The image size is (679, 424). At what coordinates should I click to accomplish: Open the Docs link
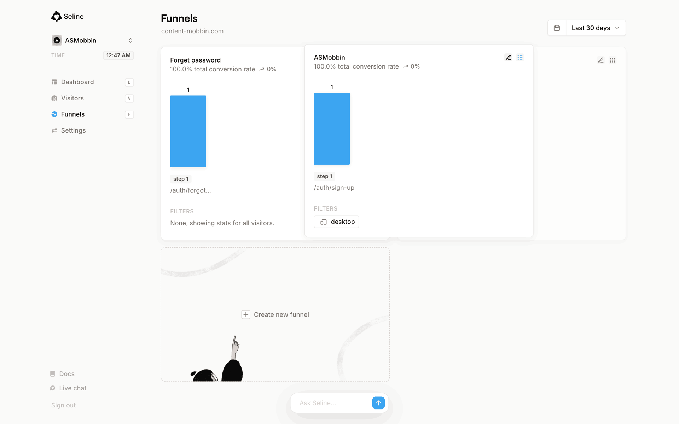pos(67,374)
